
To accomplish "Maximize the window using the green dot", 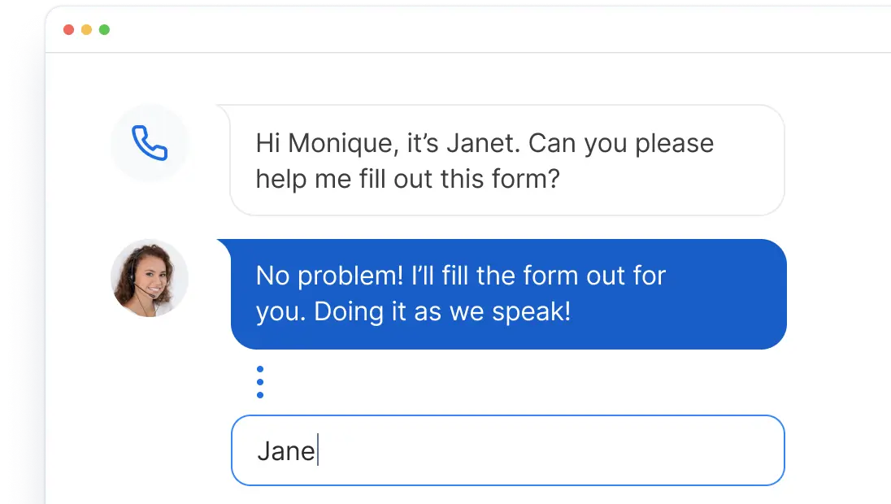I will point(104,30).
